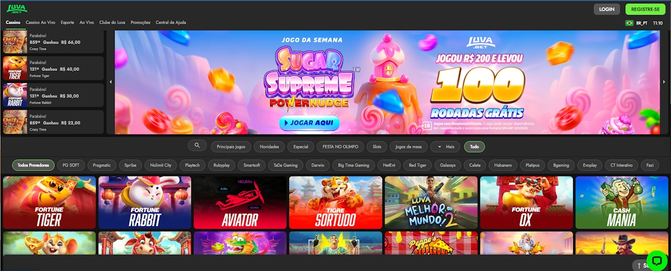This screenshot has width=671, height=271.
Task: Open Cash Mania game thumbnail
Action: tap(622, 203)
